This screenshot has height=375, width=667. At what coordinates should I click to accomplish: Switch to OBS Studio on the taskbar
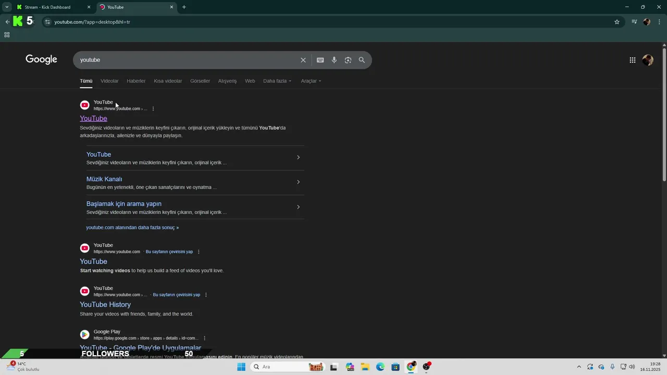(x=426, y=367)
